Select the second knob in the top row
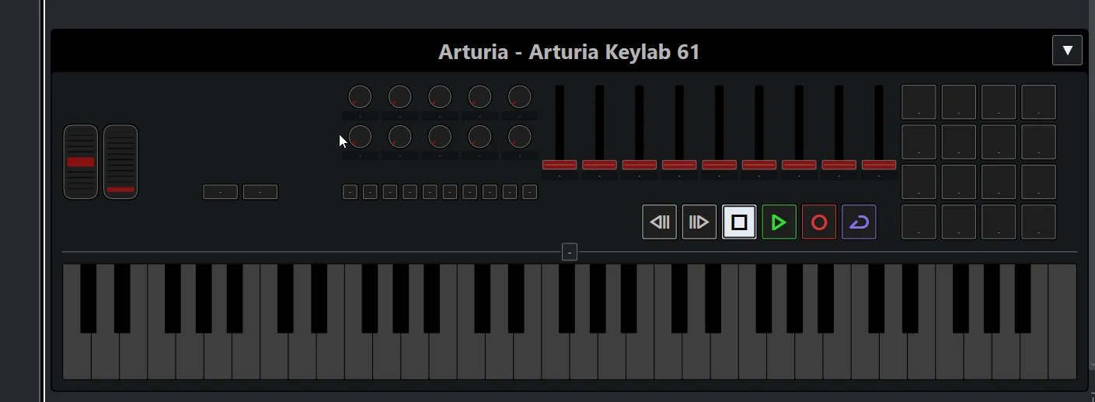The width and height of the screenshot is (1095, 402). [399, 97]
